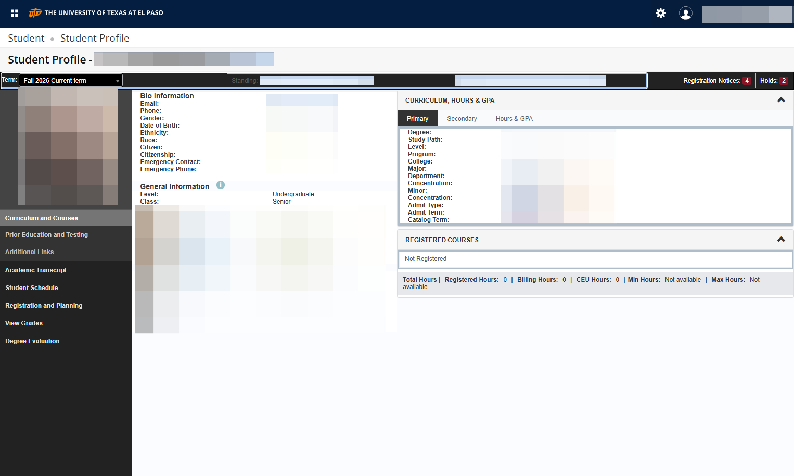Click the UTEP logo

[x=96, y=13]
